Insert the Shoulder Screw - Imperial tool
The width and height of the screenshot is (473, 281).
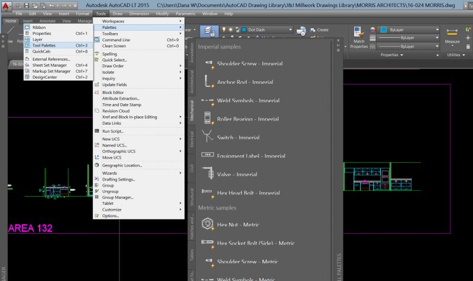[243, 64]
